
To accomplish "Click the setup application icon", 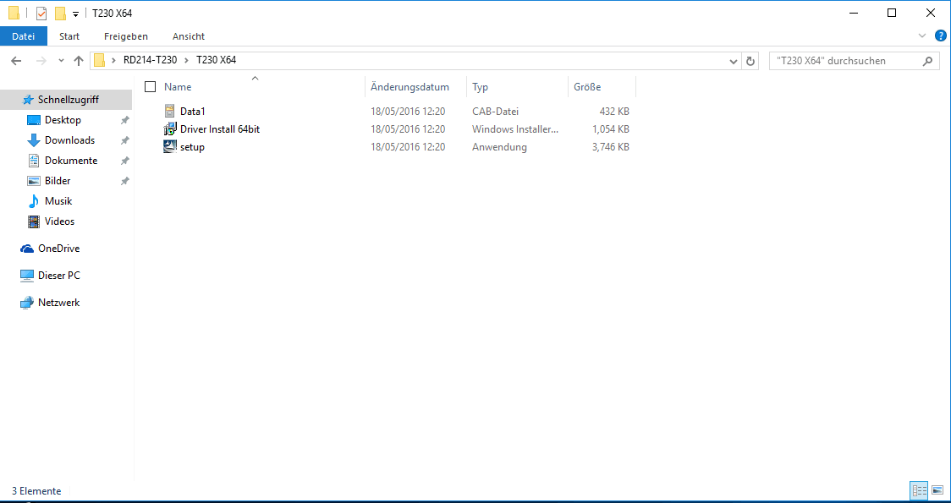I will pyautogui.click(x=170, y=147).
